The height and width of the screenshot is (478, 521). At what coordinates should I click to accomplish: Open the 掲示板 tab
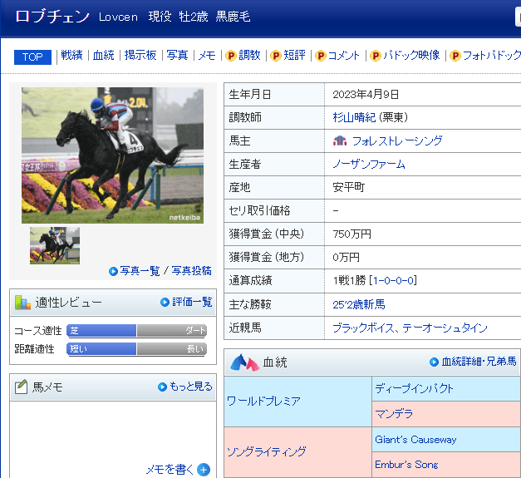[x=140, y=55]
